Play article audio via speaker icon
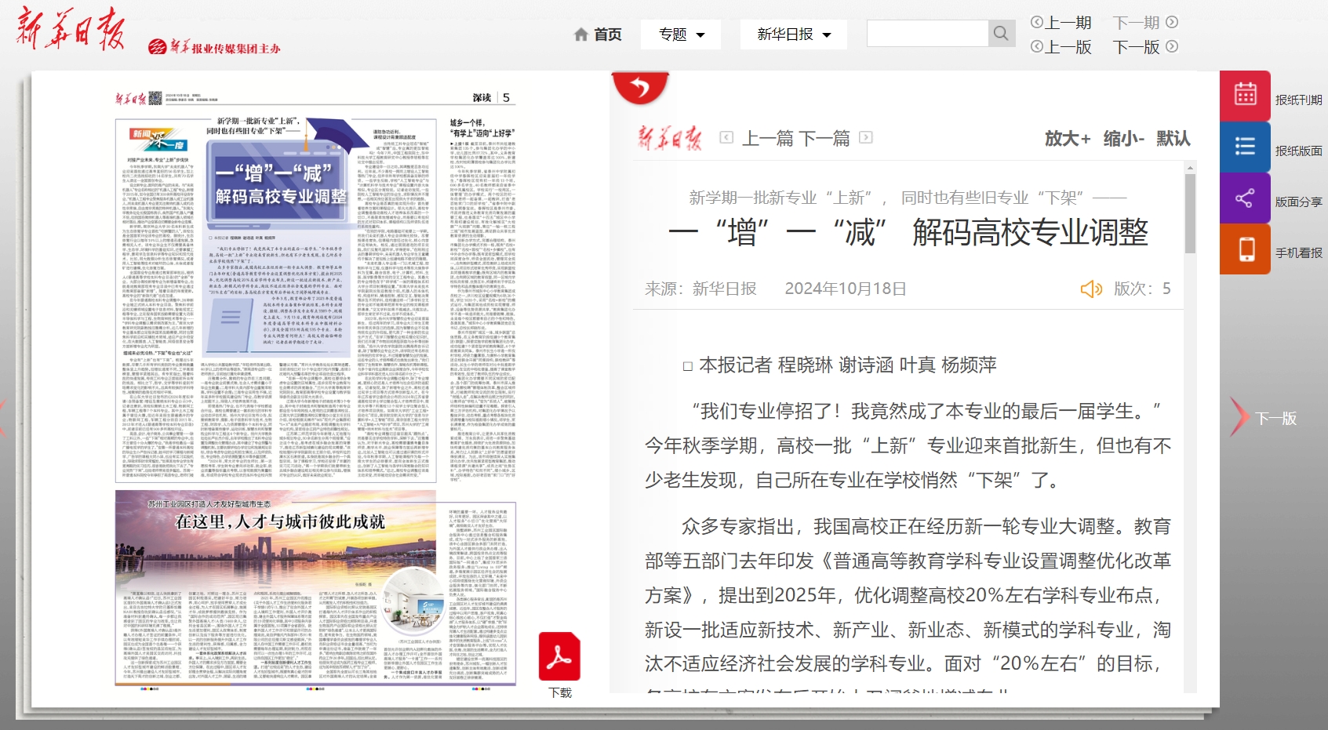Image resolution: width=1328 pixels, height=730 pixels. 1091,289
